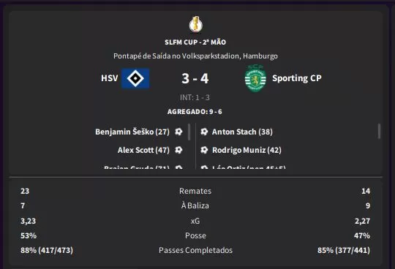
Task: Select the xG statistic row label
Action: pyautogui.click(x=195, y=221)
